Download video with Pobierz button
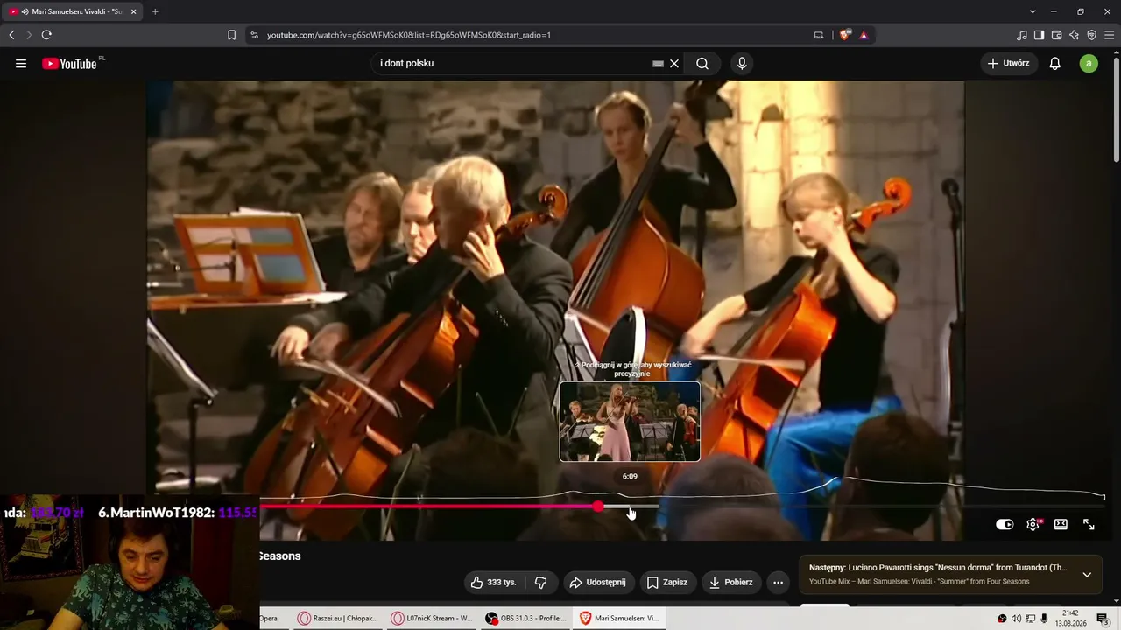 pyautogui.click(x=731, y=582)
